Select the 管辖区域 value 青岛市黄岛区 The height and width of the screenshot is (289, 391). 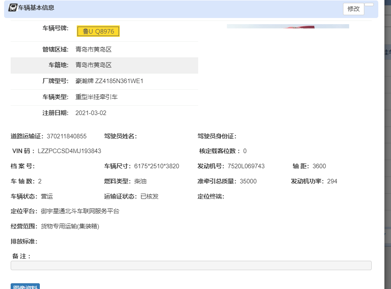click(x=94, y=50)
